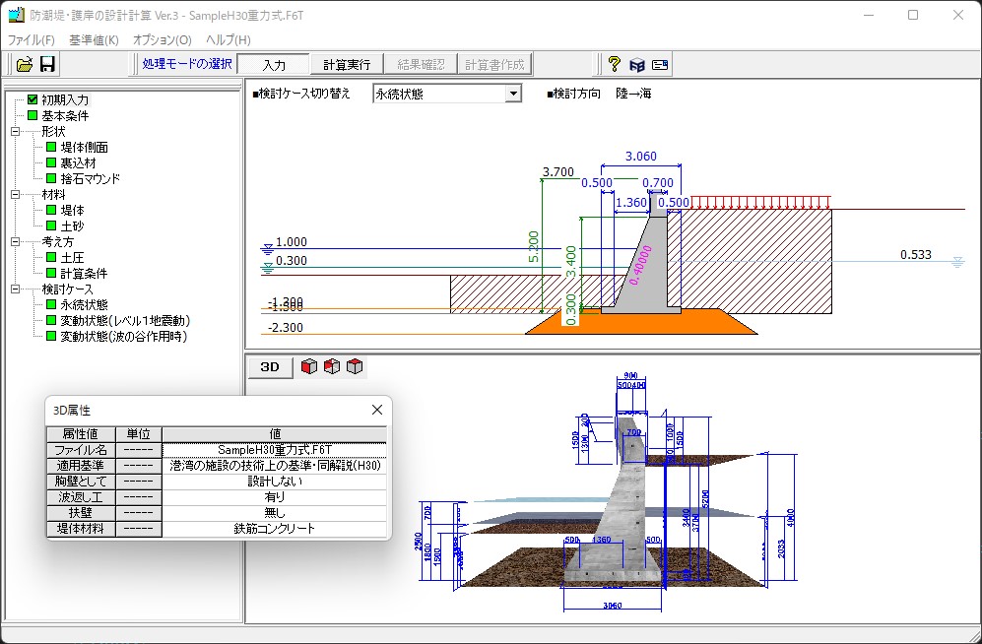Open the オプション(O) menu

pyautogui.click(x=163, y=40)
